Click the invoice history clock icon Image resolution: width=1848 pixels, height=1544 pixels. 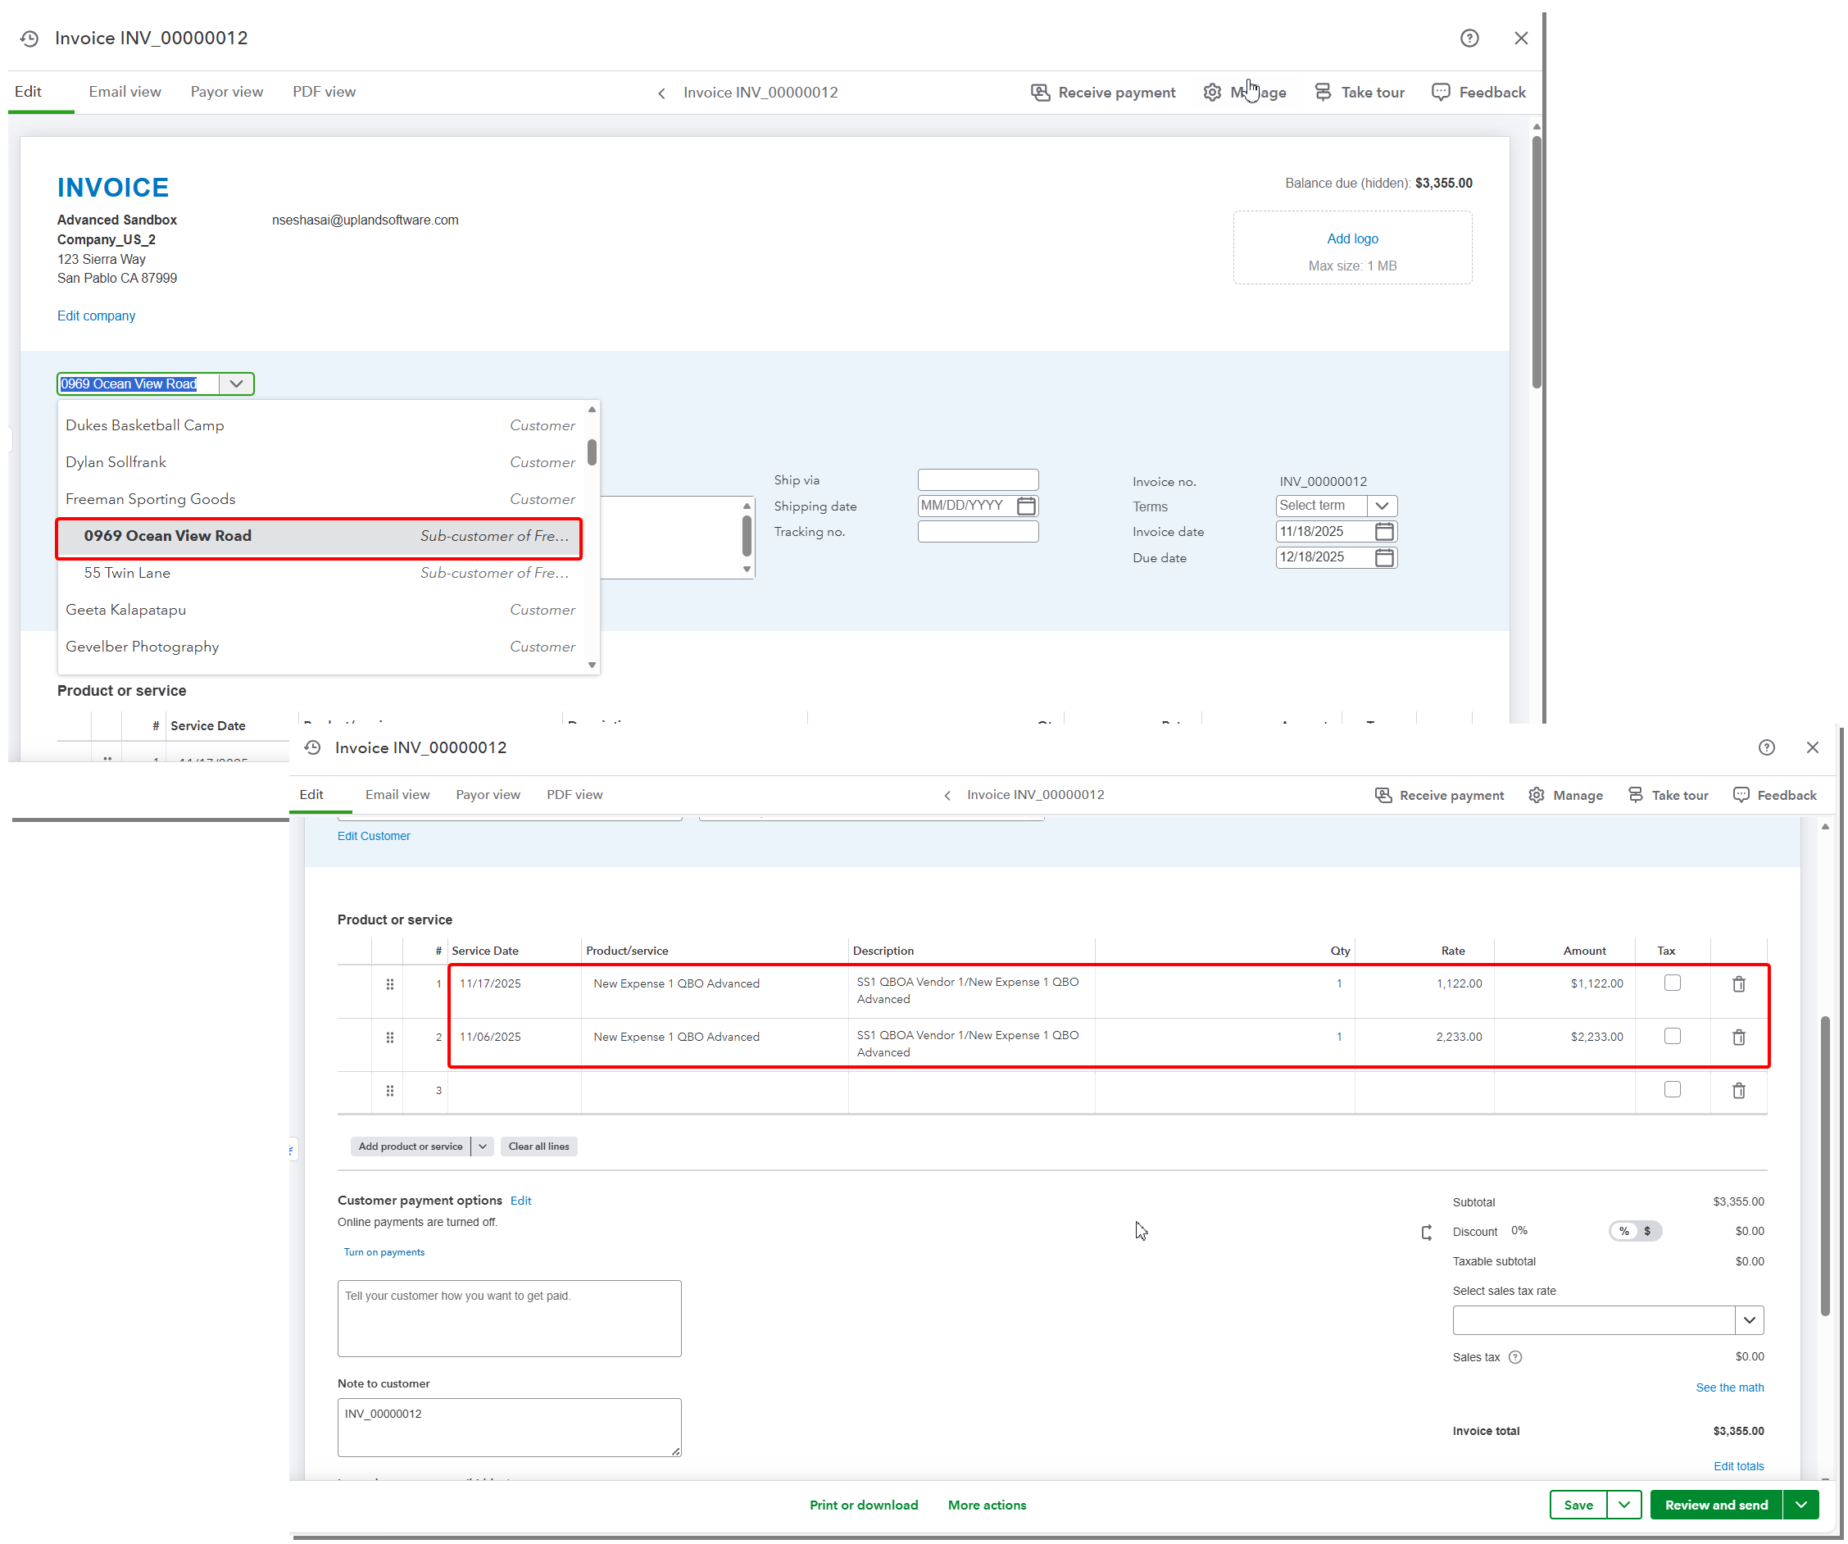click(30, 39)
